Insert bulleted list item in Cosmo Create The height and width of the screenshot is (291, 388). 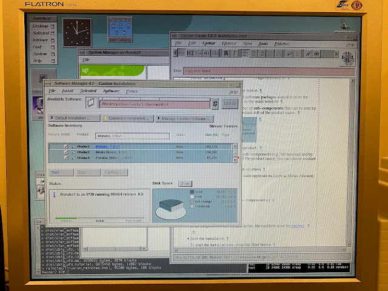206,53
